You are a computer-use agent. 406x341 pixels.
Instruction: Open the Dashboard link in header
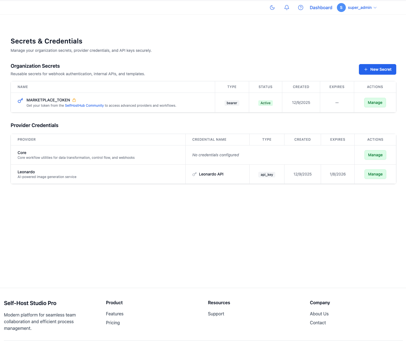point(321,8)
